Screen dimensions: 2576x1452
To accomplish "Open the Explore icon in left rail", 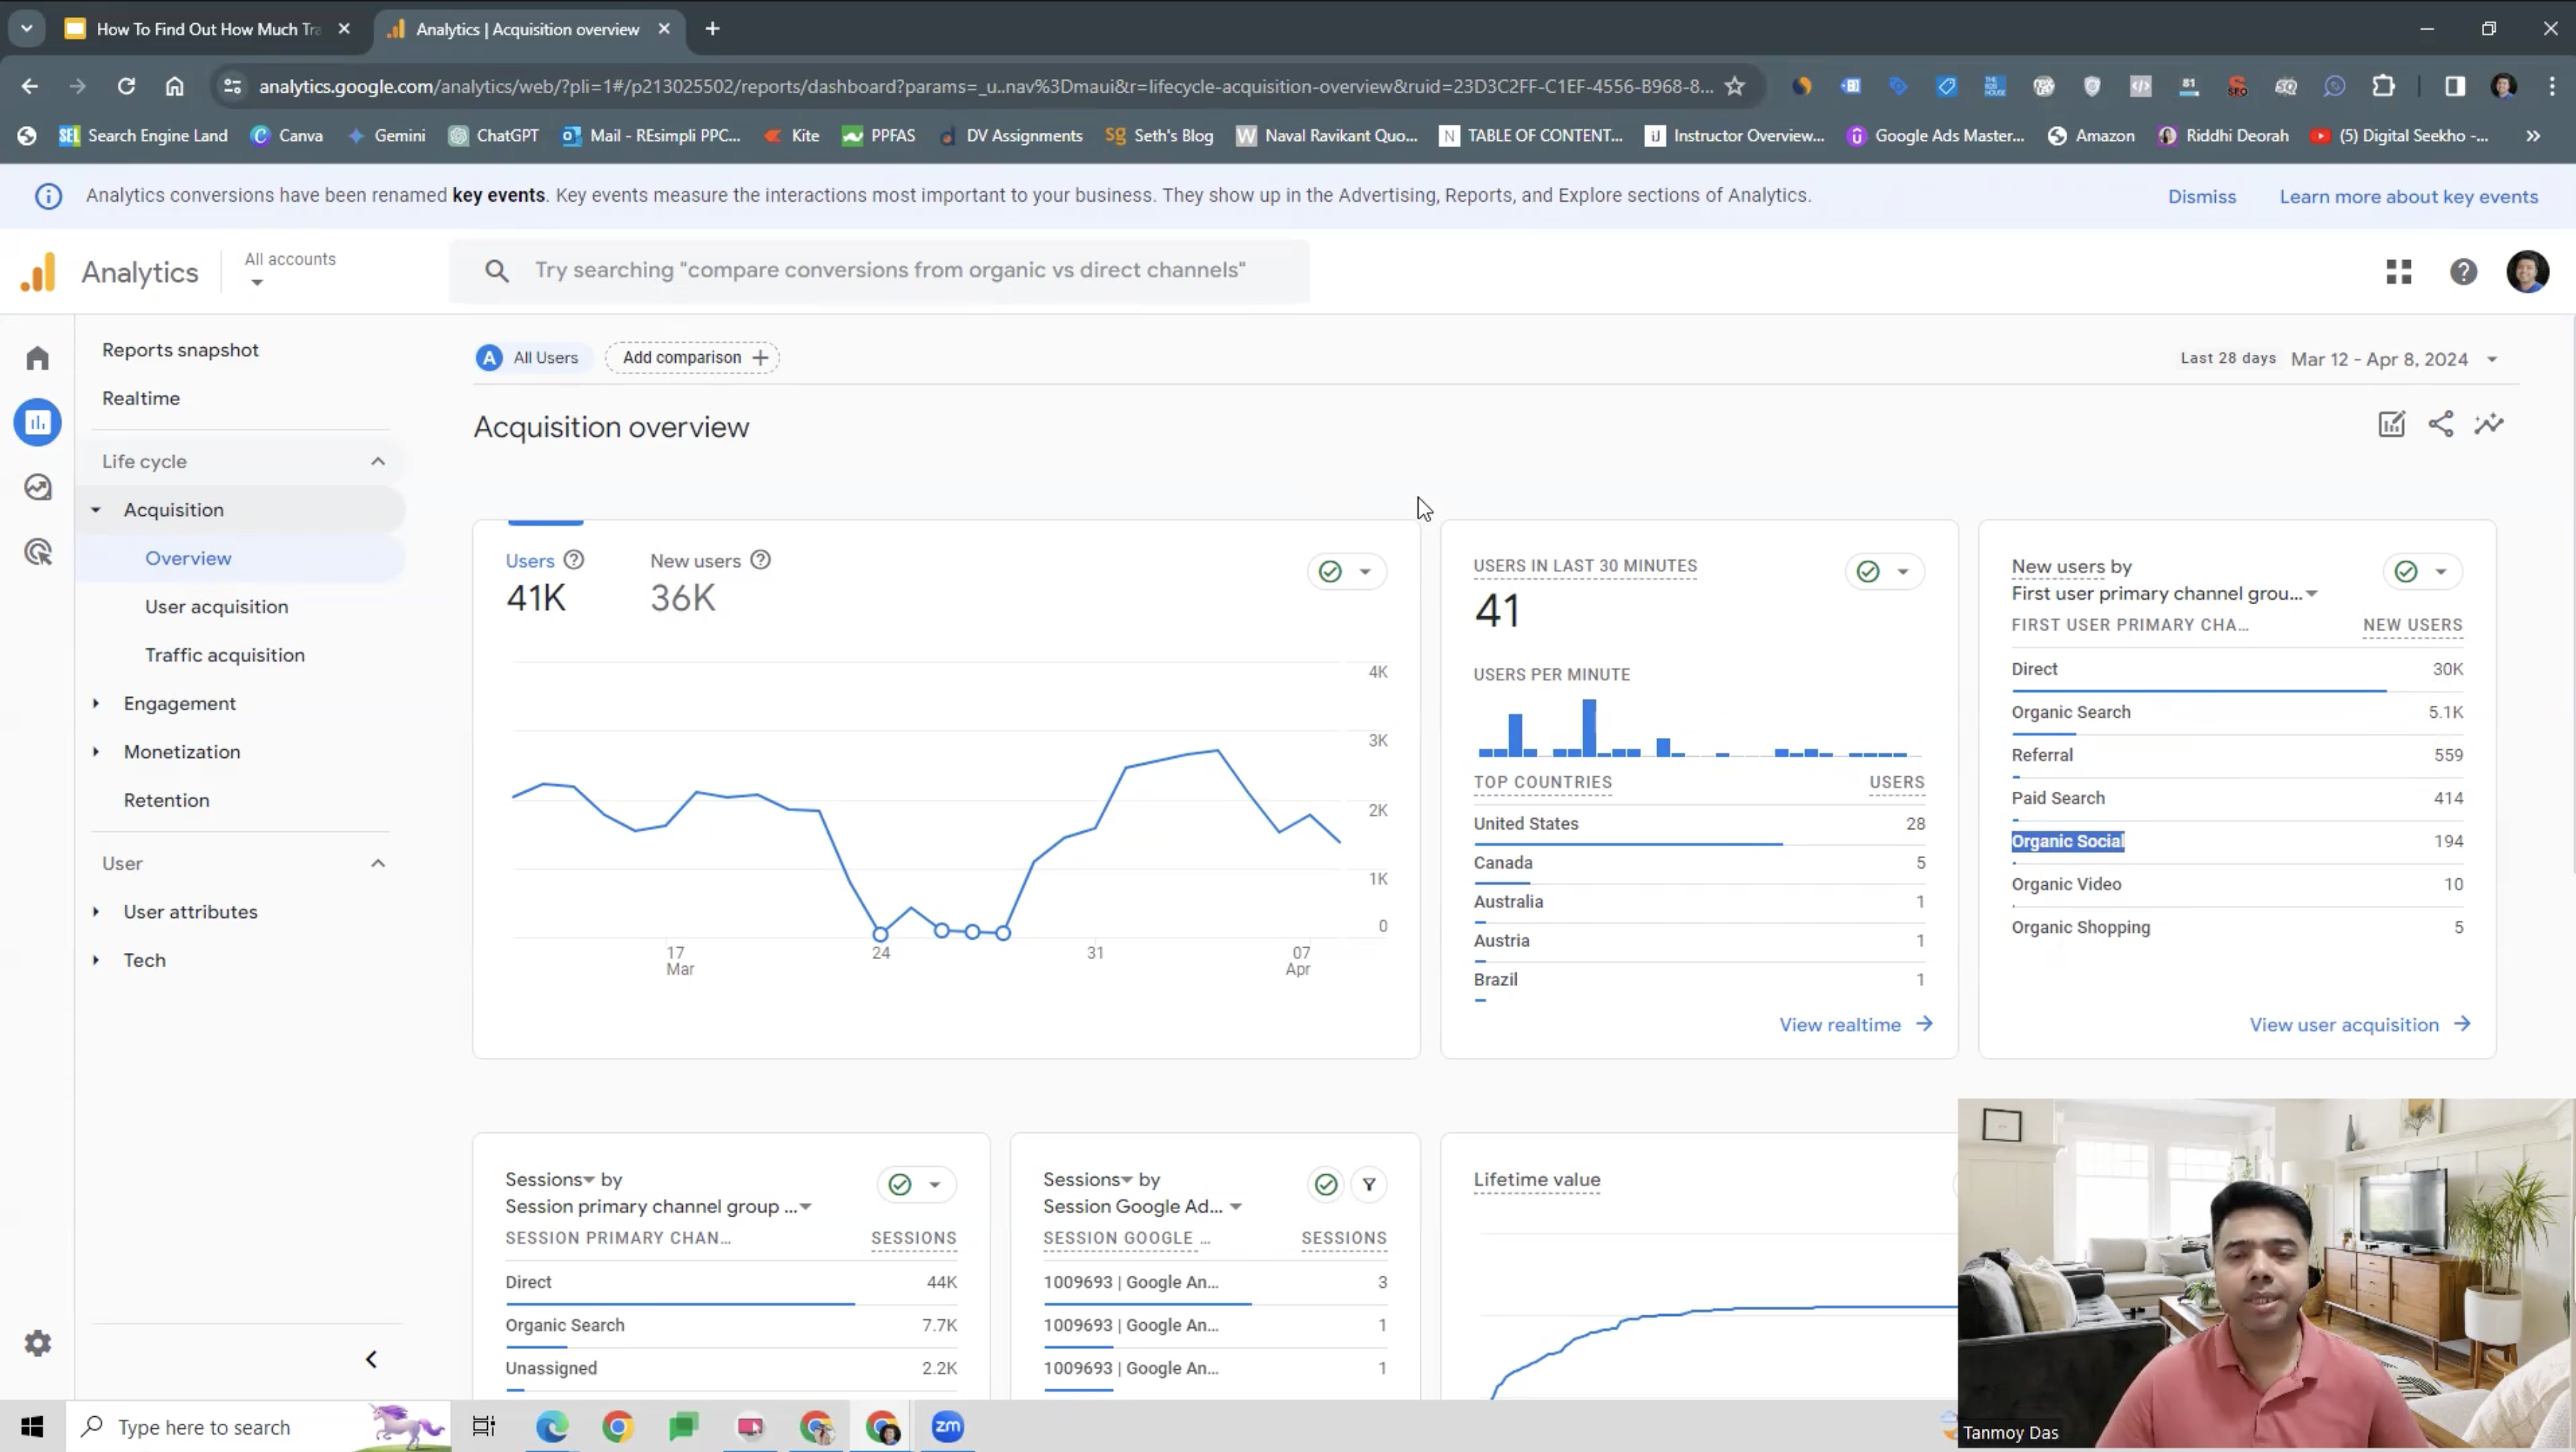I will pyautogui.click(x=38, y=487).
